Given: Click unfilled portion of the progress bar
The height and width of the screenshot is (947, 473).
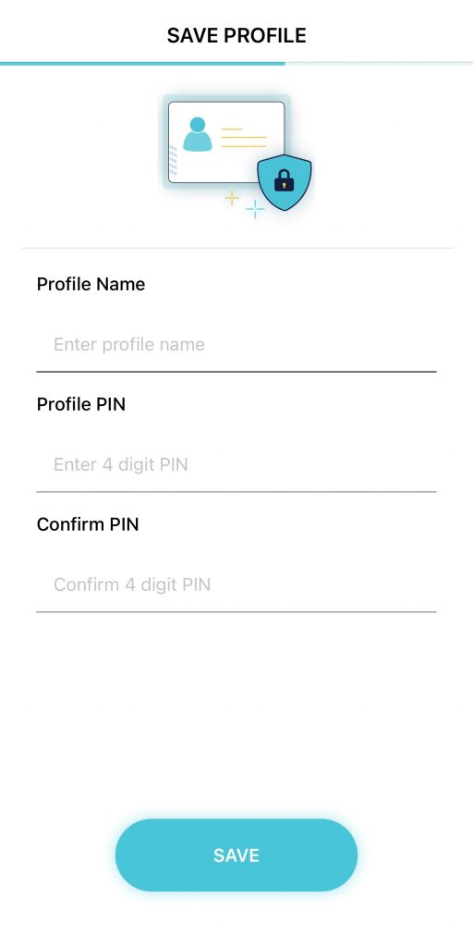Looking at the screenshot, I should click(379, 63).
